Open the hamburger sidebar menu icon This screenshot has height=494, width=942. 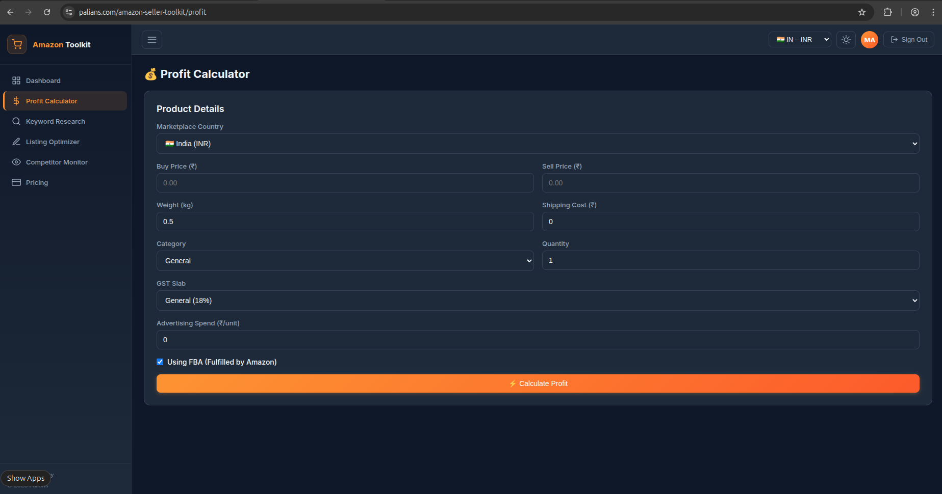click(151, 39)
